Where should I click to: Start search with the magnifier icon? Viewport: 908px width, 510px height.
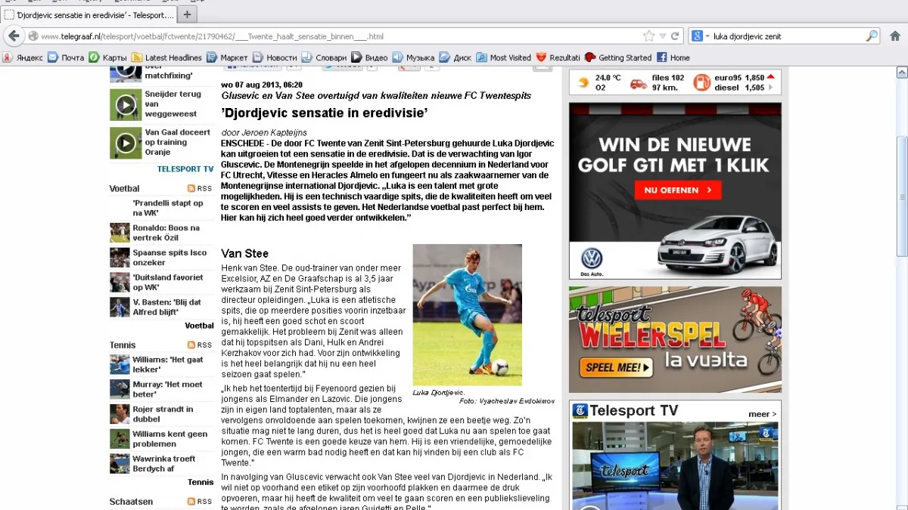click(872, 36)
